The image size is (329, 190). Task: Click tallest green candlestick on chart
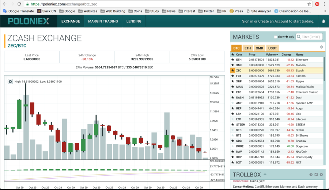point(19,114)
